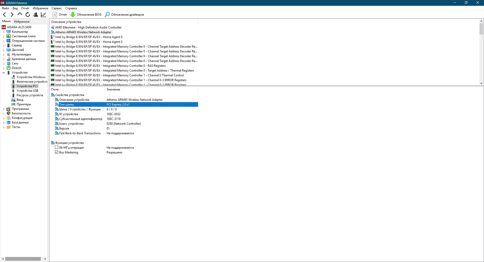Select AMD Ellesmere High Definition Audio Controller row
Screen dimensions: 484x262
click(88, 27)
